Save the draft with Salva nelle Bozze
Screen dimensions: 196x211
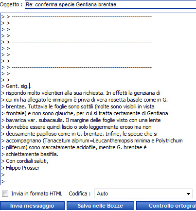pos(100,206)
